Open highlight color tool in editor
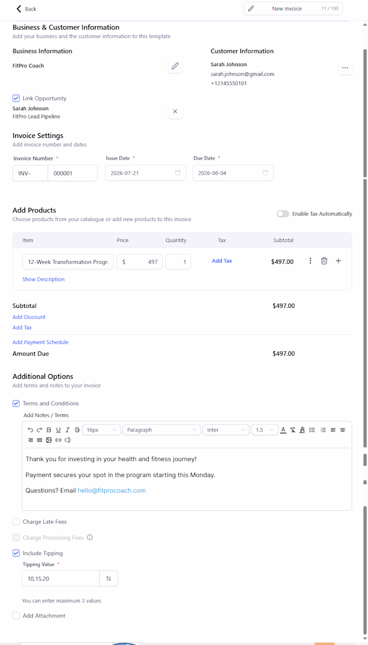 click(302, 430)
